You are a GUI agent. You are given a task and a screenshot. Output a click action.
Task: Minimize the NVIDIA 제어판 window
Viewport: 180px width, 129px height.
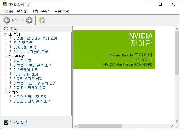click(x=148, y=4)
